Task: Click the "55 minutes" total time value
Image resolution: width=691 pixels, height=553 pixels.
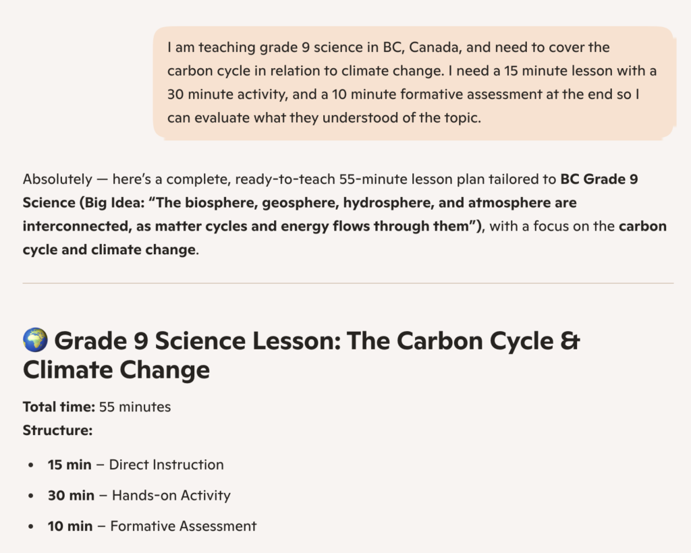Action: coord(135,407)
